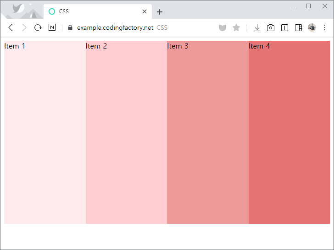The width and height of the screenshot is (334, 250).
Task: Capture page with the camera icon
Action: coord(271,27)
